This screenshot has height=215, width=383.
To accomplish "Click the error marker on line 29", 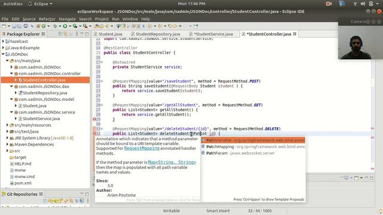I will [95, 119].
